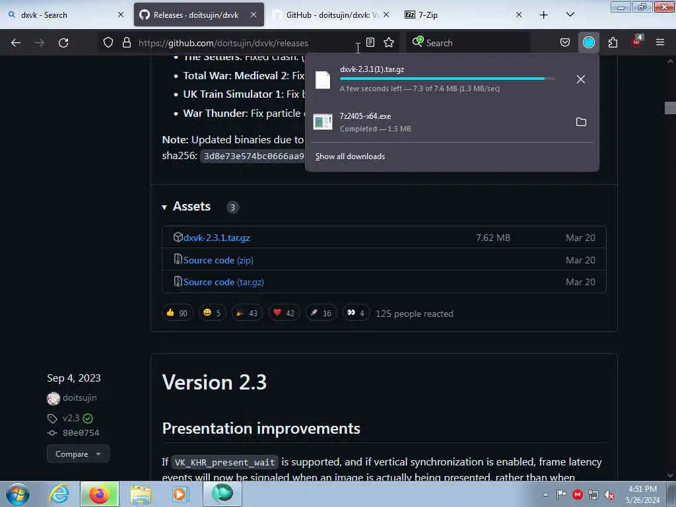The image size is (676, 507).
Task: Click the laugh reaction with 5
Action: [x=212, y=313]
